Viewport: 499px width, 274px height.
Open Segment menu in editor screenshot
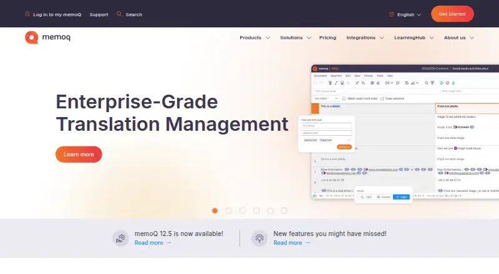336,75
